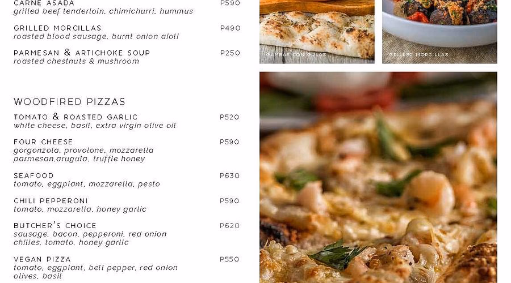This screenshot has height=283, width=511.
Task: Click the P630 Seafood pizza price
Action: click(x=230, y=176)
